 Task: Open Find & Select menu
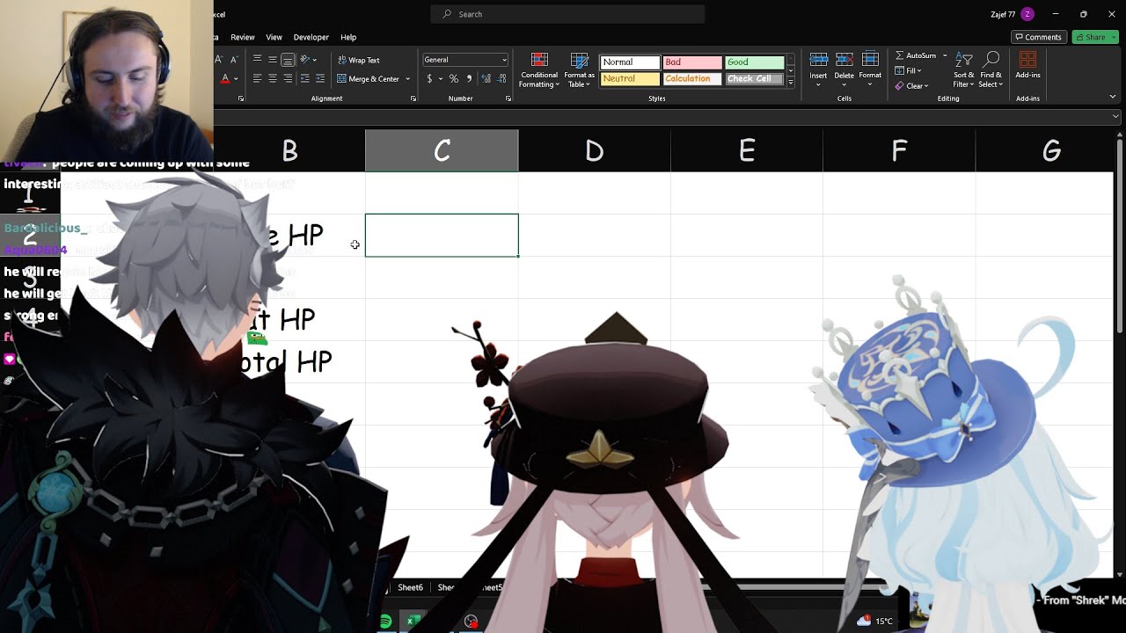click(991, 70)
